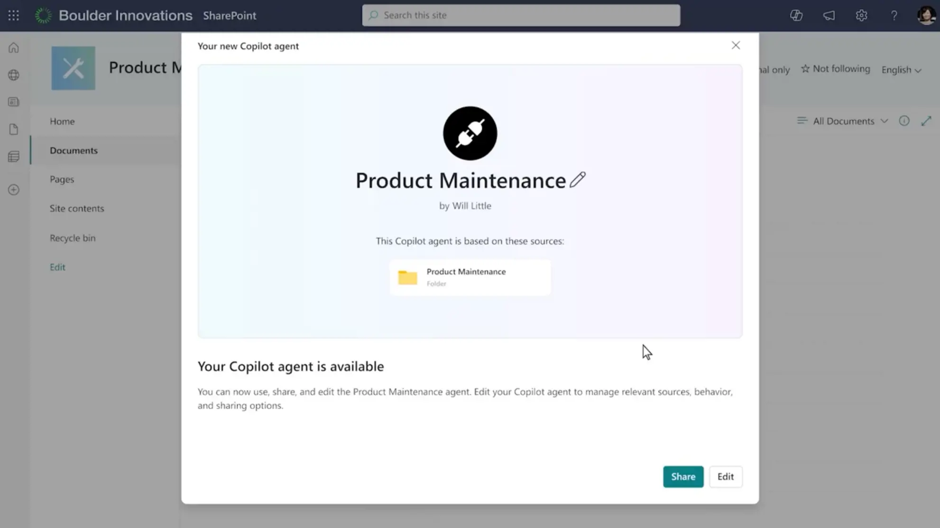Toggle Not following status button
The height and width of the screenshot is (528, 940).
(x=836, y=69)
